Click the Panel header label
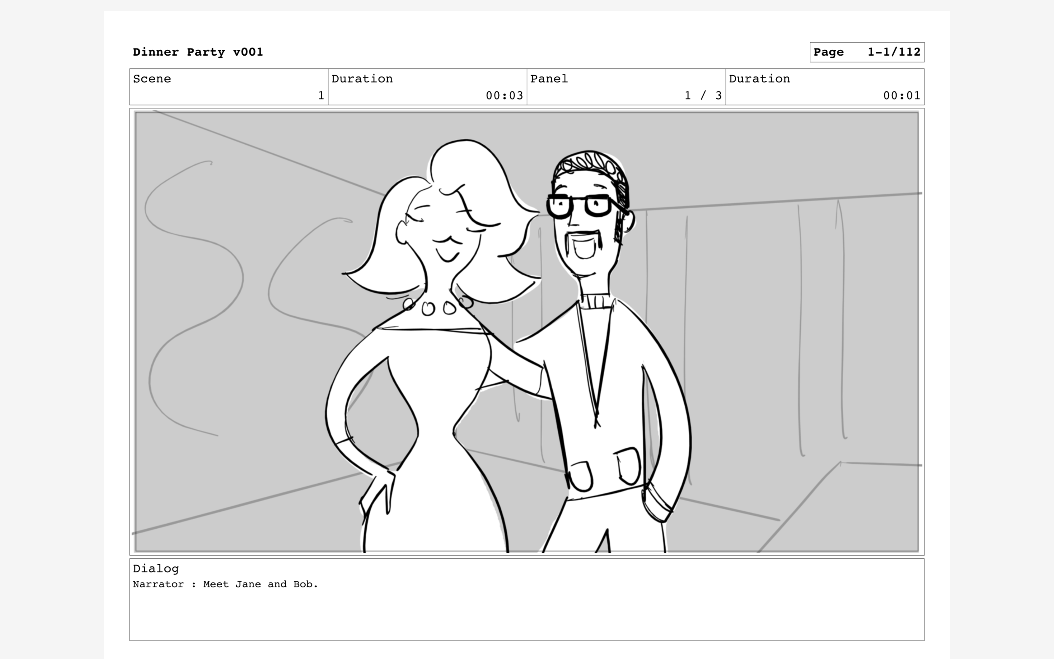Image resolution: width=1054 pixels, height=659 pixels. [x=549, y=79]
